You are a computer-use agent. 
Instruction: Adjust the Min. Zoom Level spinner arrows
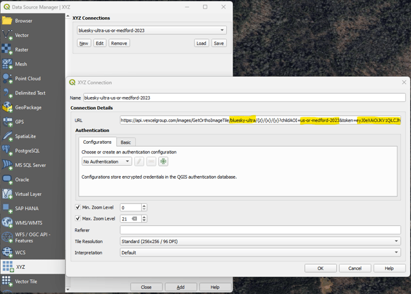coord(144,207)
